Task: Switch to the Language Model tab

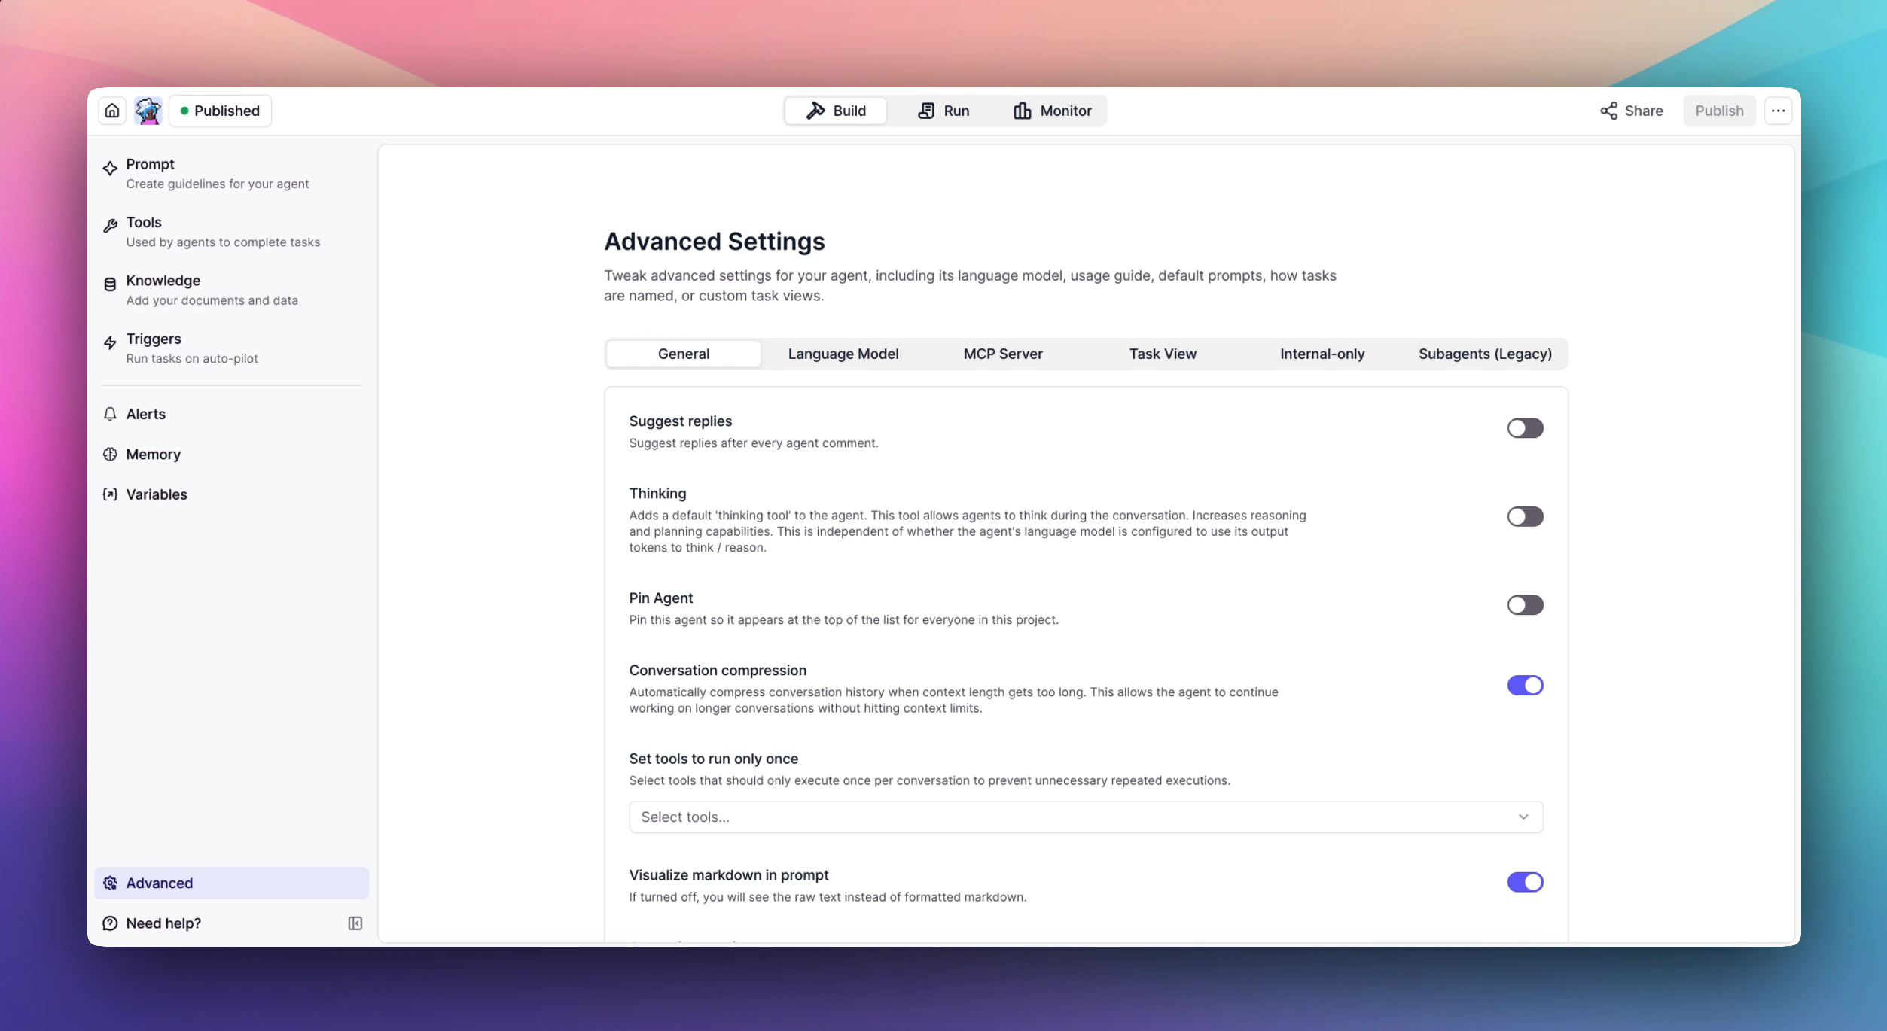Action: point(843,354)
